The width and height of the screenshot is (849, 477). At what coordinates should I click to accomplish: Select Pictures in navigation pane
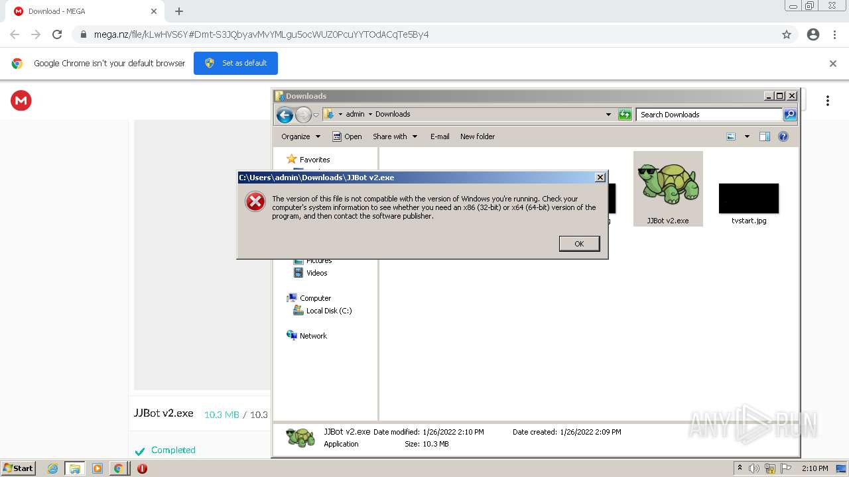319,261
